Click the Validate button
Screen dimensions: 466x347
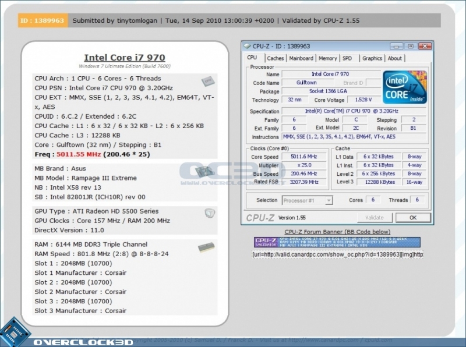[374, 217]
